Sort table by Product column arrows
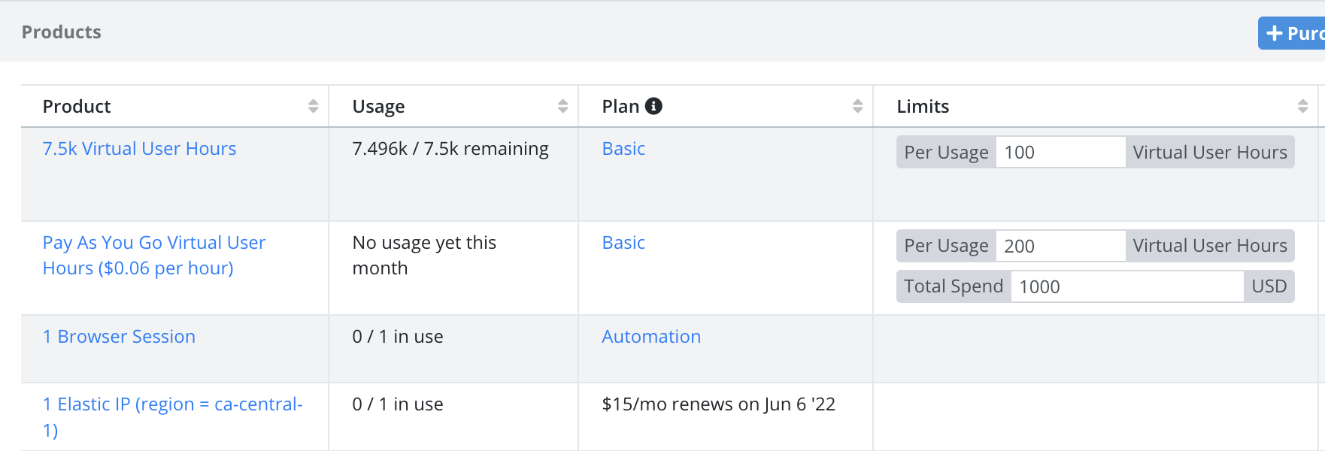This screenshot has height=451, width=1325. click(x=314, y=106)
